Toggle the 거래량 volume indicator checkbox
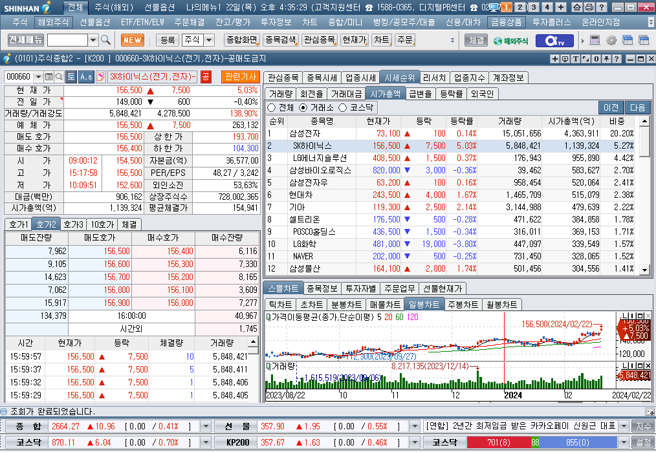Viewport: 656px width, 452px height. tap(268, 367)
